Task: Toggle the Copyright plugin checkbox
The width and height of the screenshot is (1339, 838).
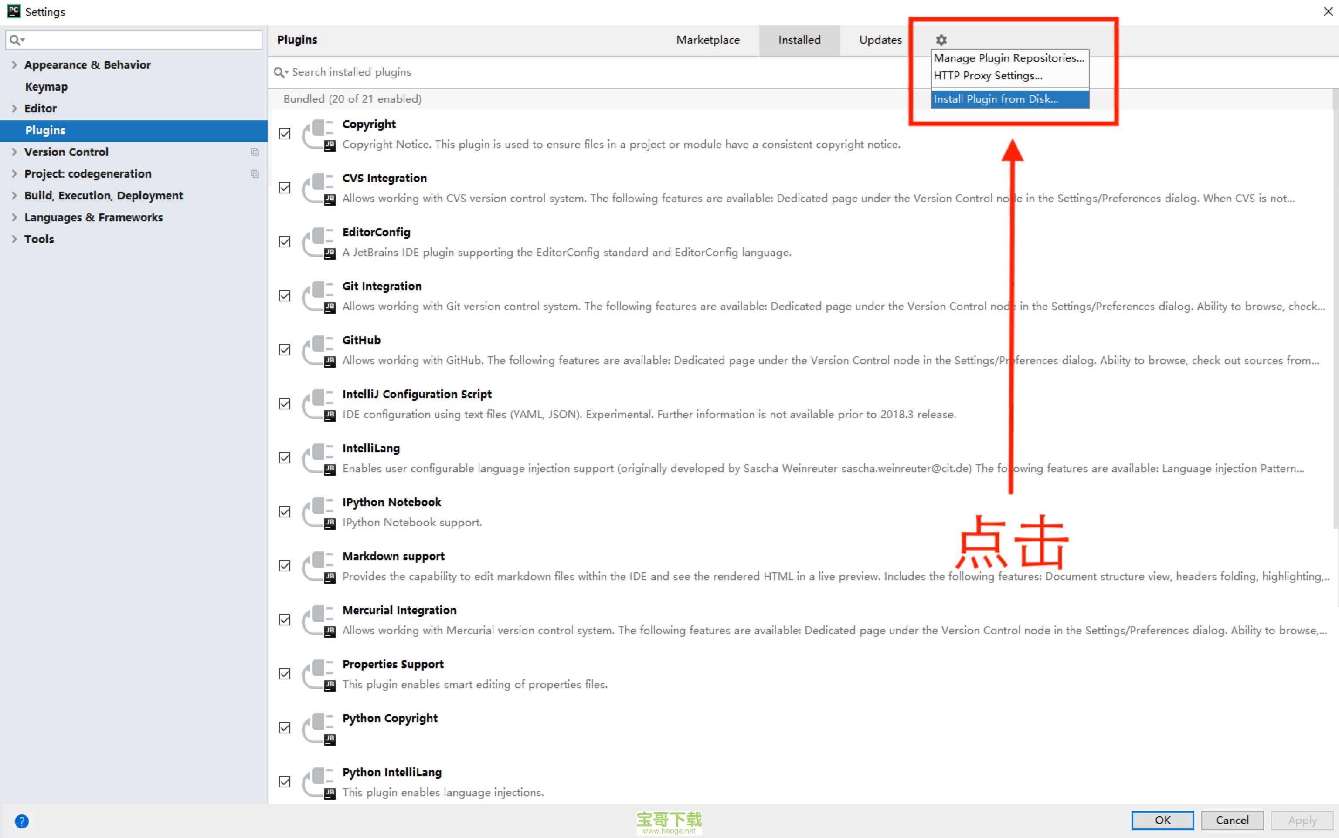Action: pos(286,133)
